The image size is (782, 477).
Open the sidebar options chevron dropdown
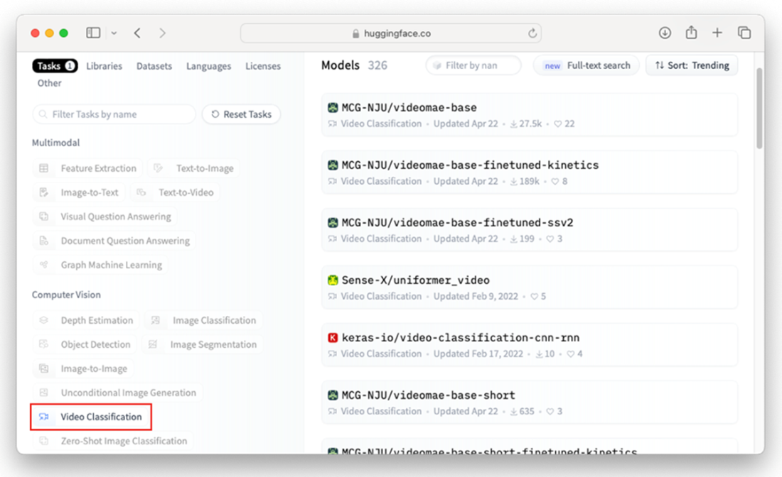[114, 33]
